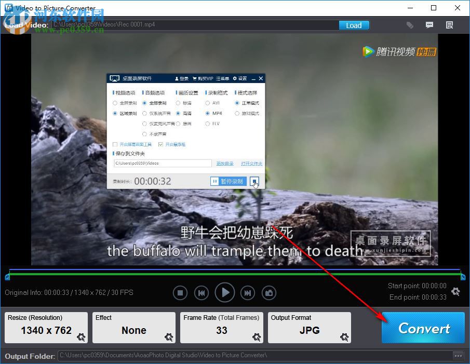Image resolution: width=470 pixels, height=364 pixels.
Task: Click the tag icon in the top toolbar
Action: tap(410, 25)
